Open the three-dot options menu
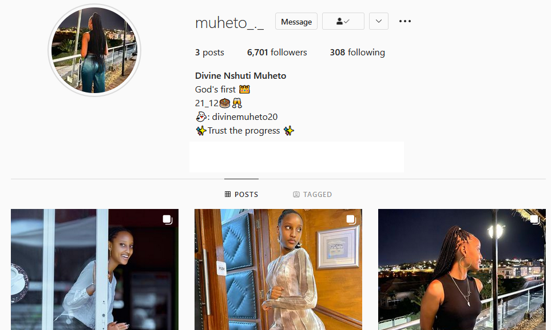551x330 pixels. click(405, 21)
